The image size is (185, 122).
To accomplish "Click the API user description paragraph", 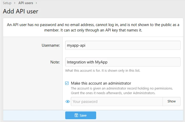I will click(x=93, y=27).
